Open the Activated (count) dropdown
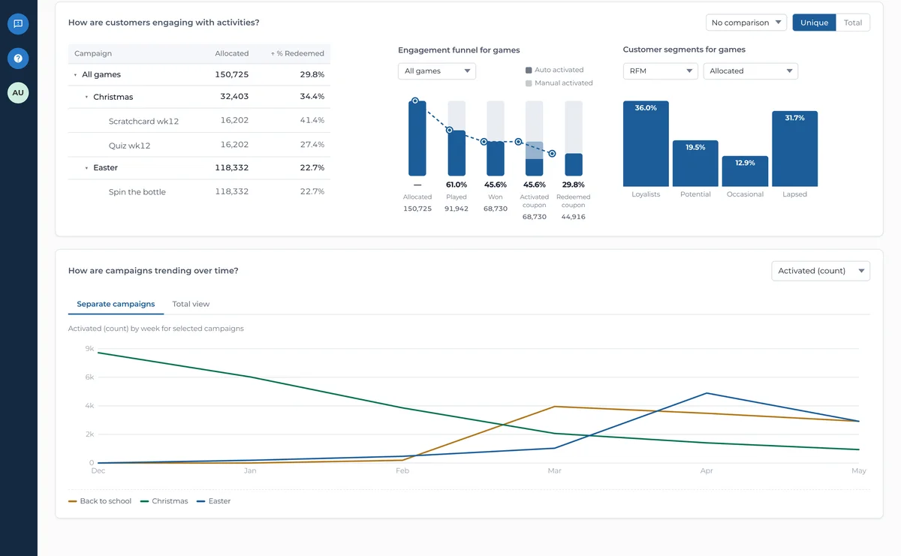The height and width of the screenshot is (556, 901). click(x=821, y=271)
